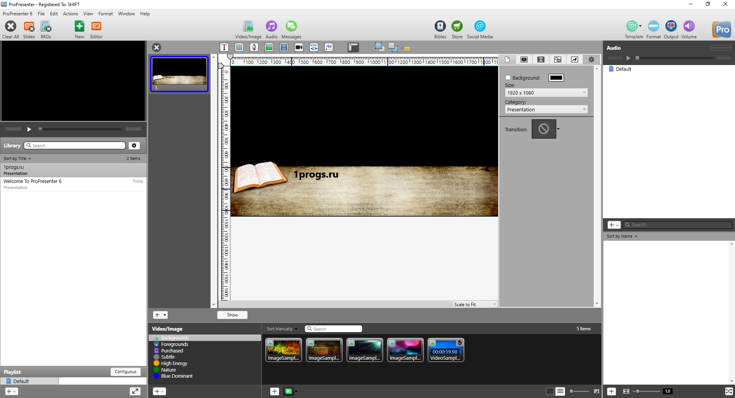
Task: Open the Actions menu
Action: [70, 14]
